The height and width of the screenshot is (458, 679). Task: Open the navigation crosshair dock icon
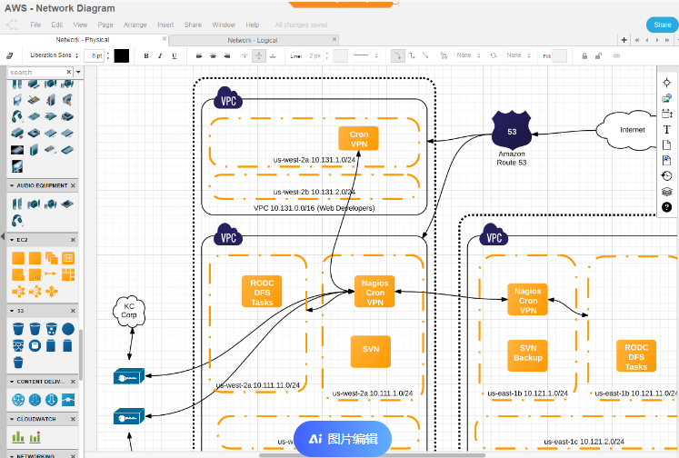[x=667, y=83]
